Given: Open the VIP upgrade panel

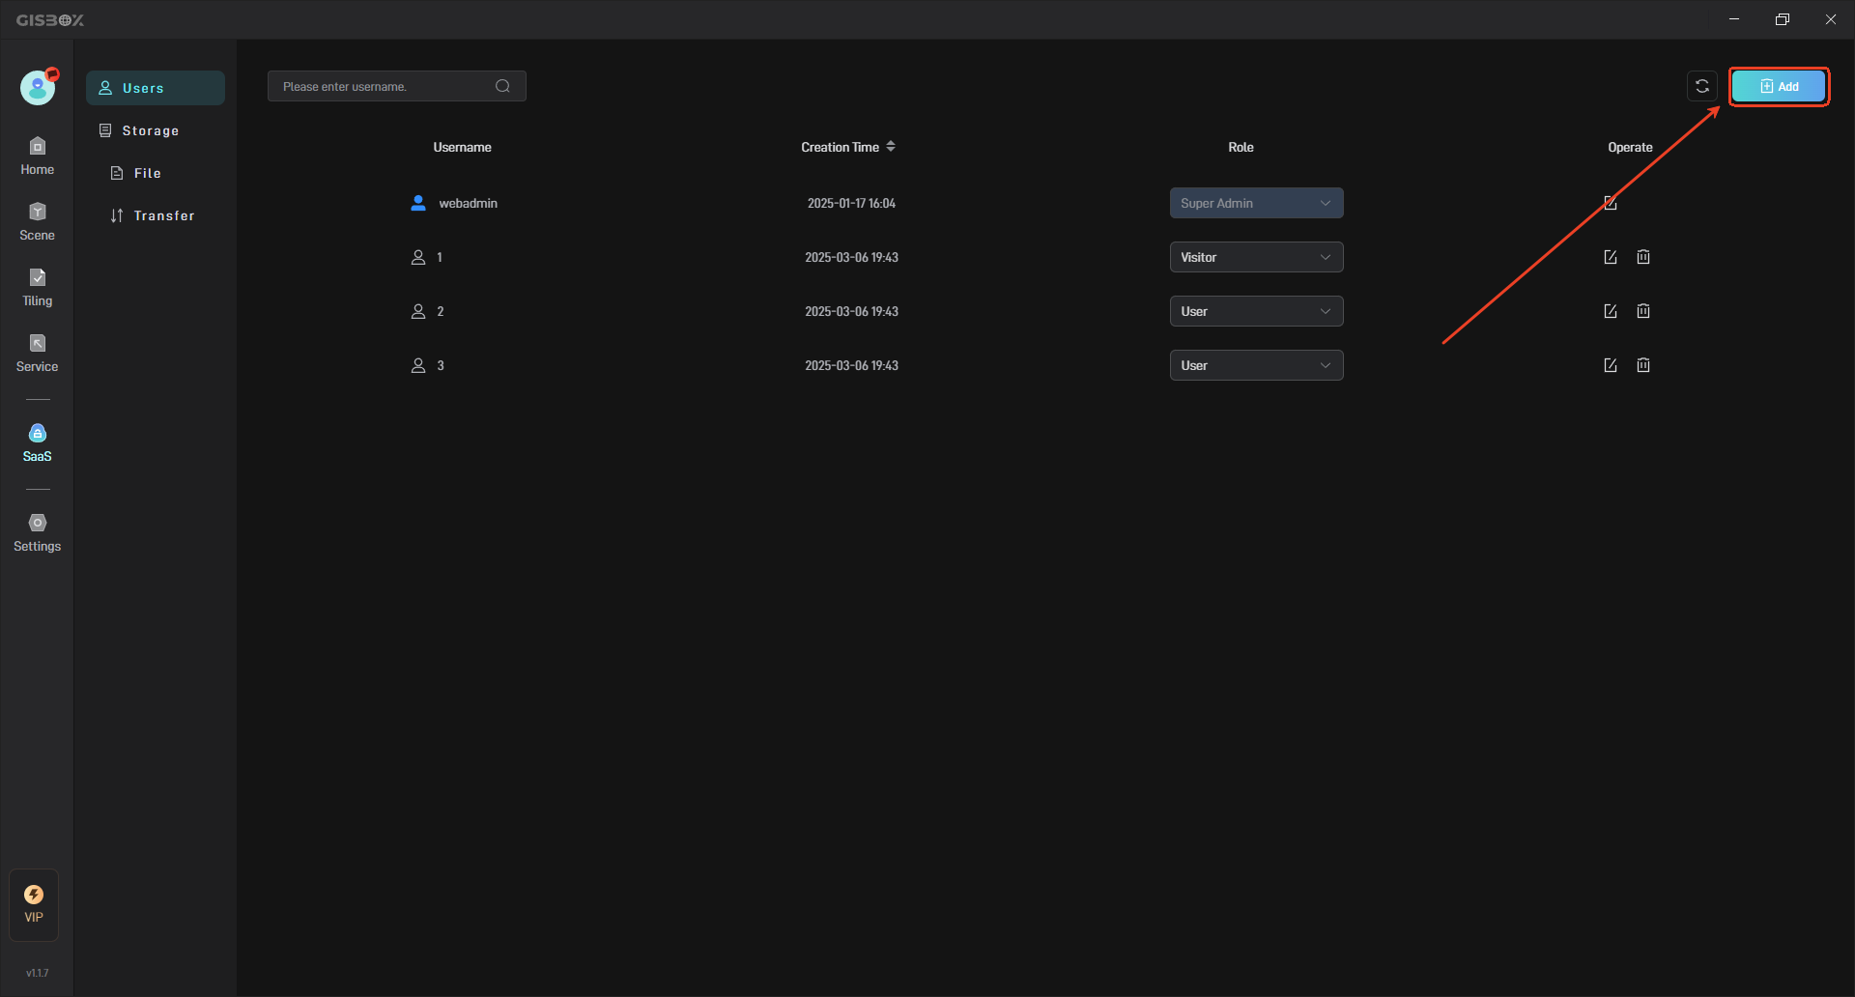Looking at the screenshot, I should 34,904.
